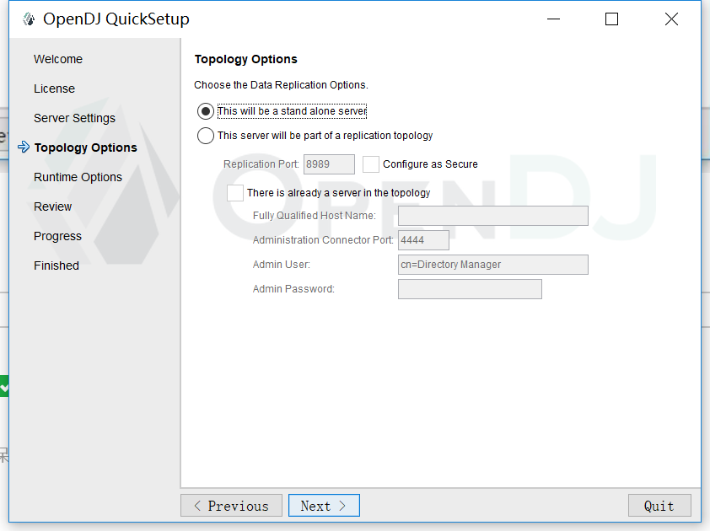Click the Admin User field
Viewport: 710px width, 531px height.
click(493, 265)
